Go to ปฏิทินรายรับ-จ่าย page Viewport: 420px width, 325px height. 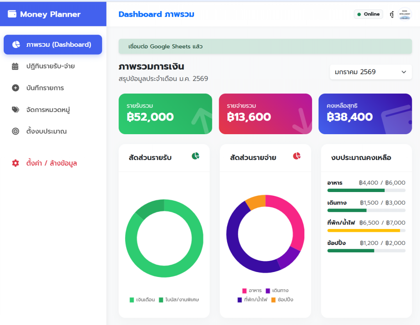pyautogui.click(x=50, y=66)
